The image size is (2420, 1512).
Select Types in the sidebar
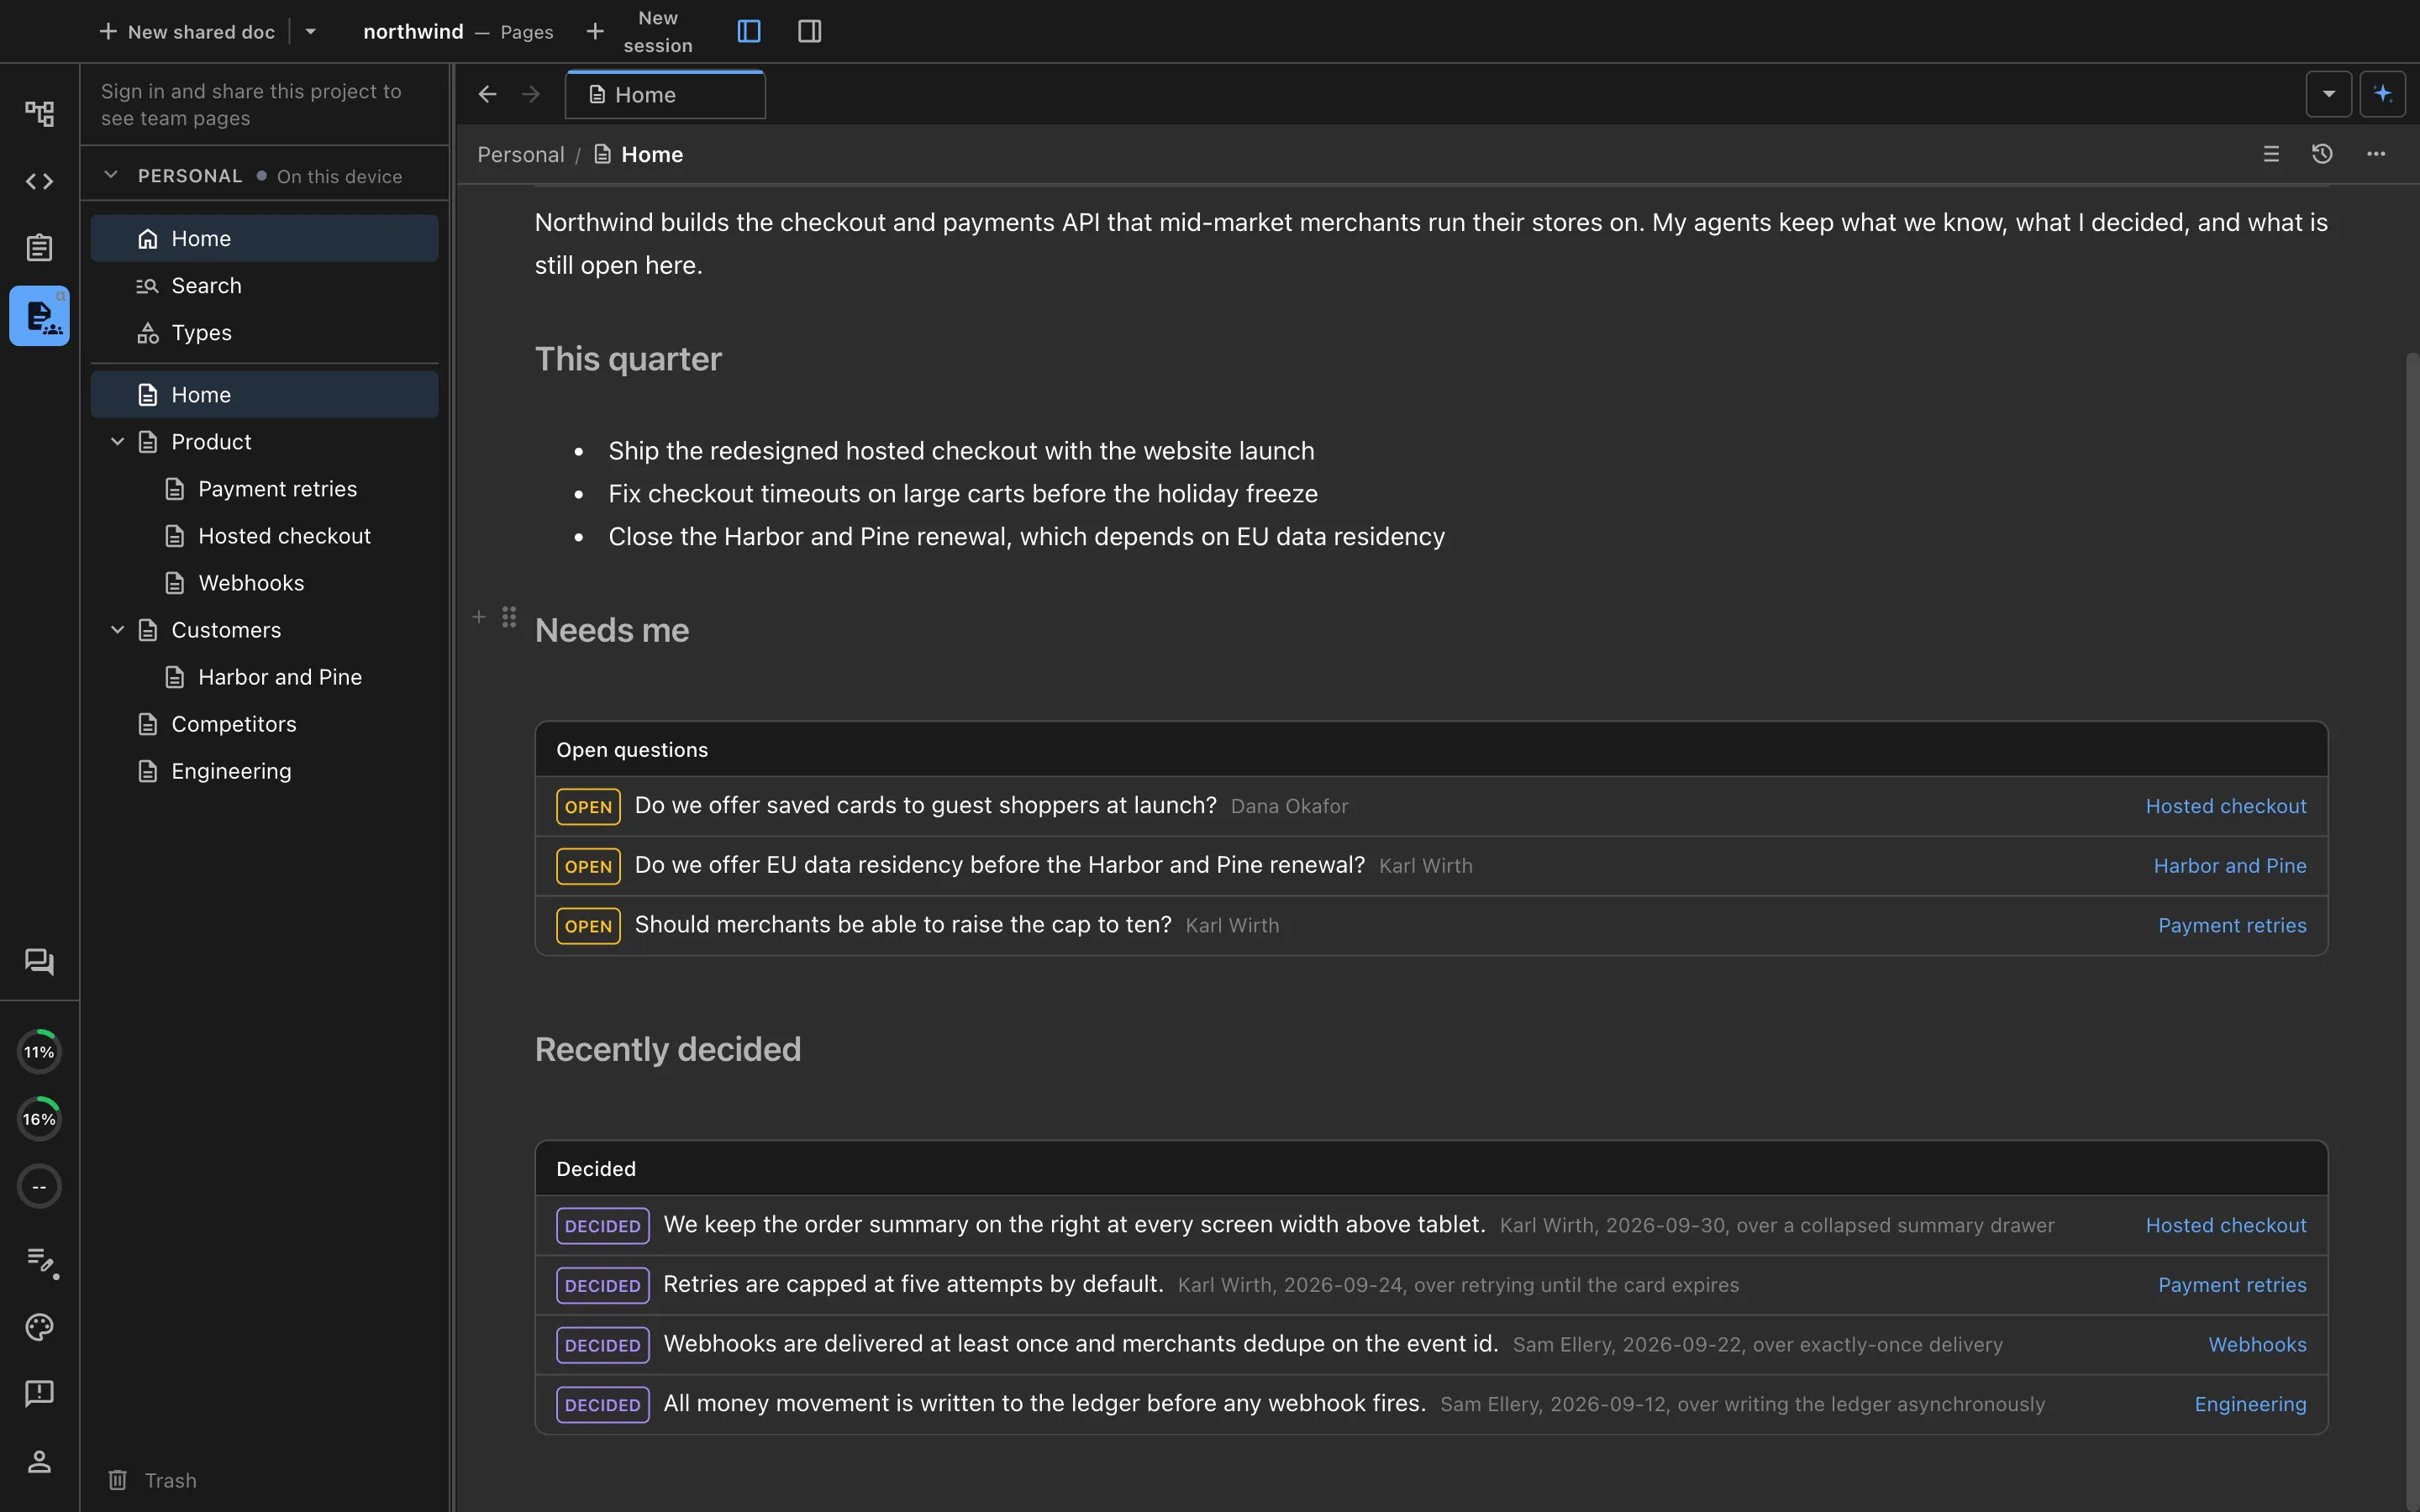click(x=264, y=332)
